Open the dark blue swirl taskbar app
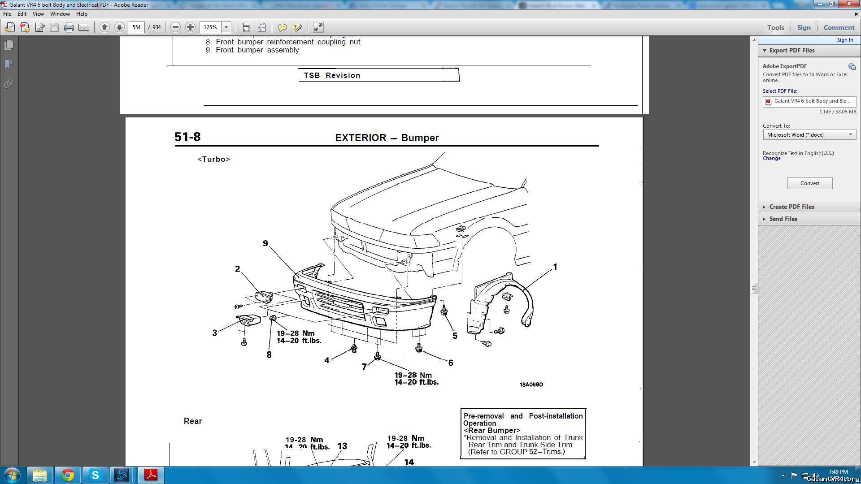Screen dimensions: 861x484 122,475
